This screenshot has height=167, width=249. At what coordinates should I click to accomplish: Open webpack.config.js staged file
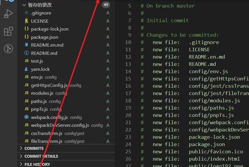tap(66, 117)
